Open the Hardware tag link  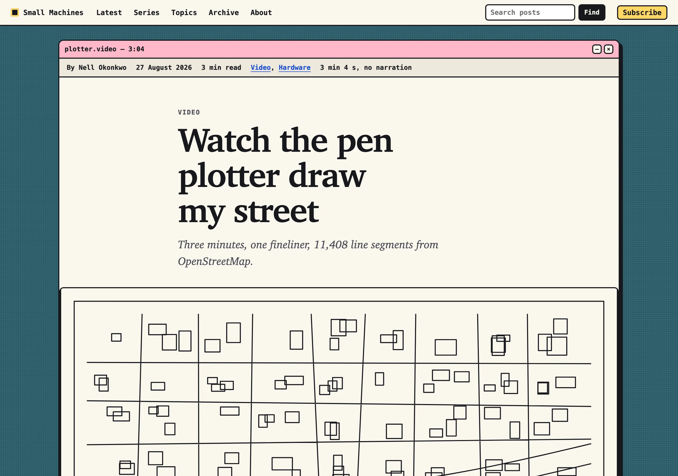tap(295, 67)
